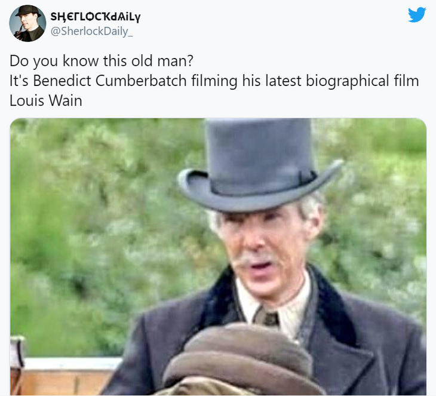This screenshot has width=436, height=396.
Task: Click the pipe in the profile avatar
Action: coord(18,33)
